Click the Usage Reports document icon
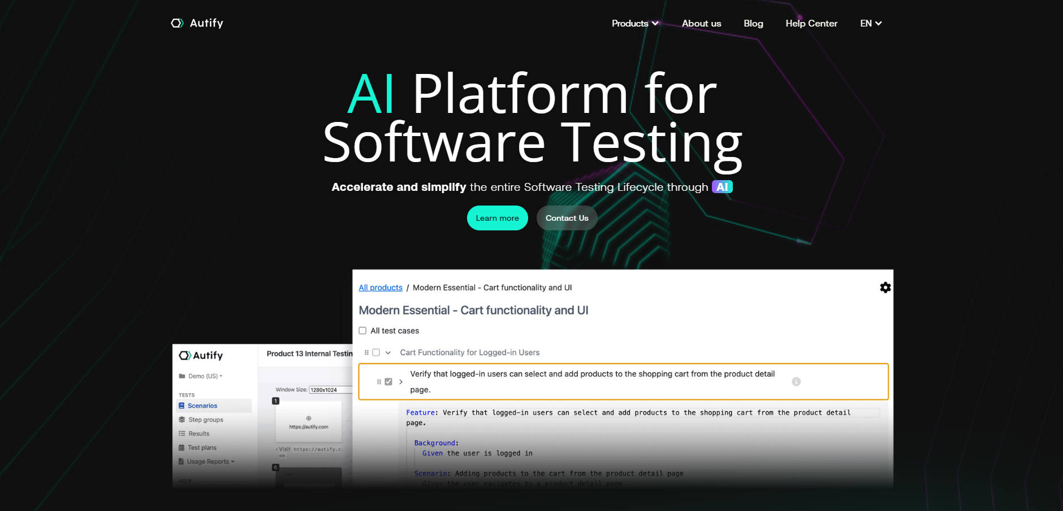Viewport: 1063px width, 511px height. point(182,461)
